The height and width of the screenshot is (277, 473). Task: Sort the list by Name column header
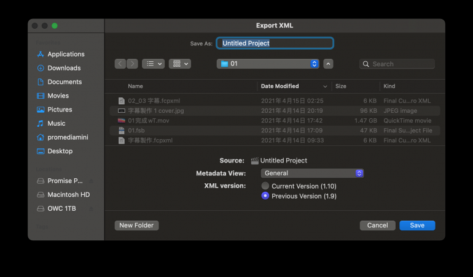[x=135, y=86]
